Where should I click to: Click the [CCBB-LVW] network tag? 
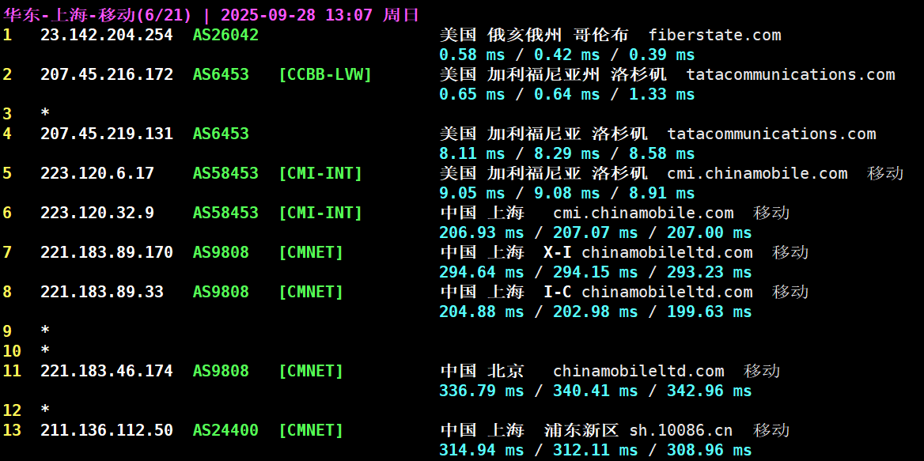coord(324,75)
